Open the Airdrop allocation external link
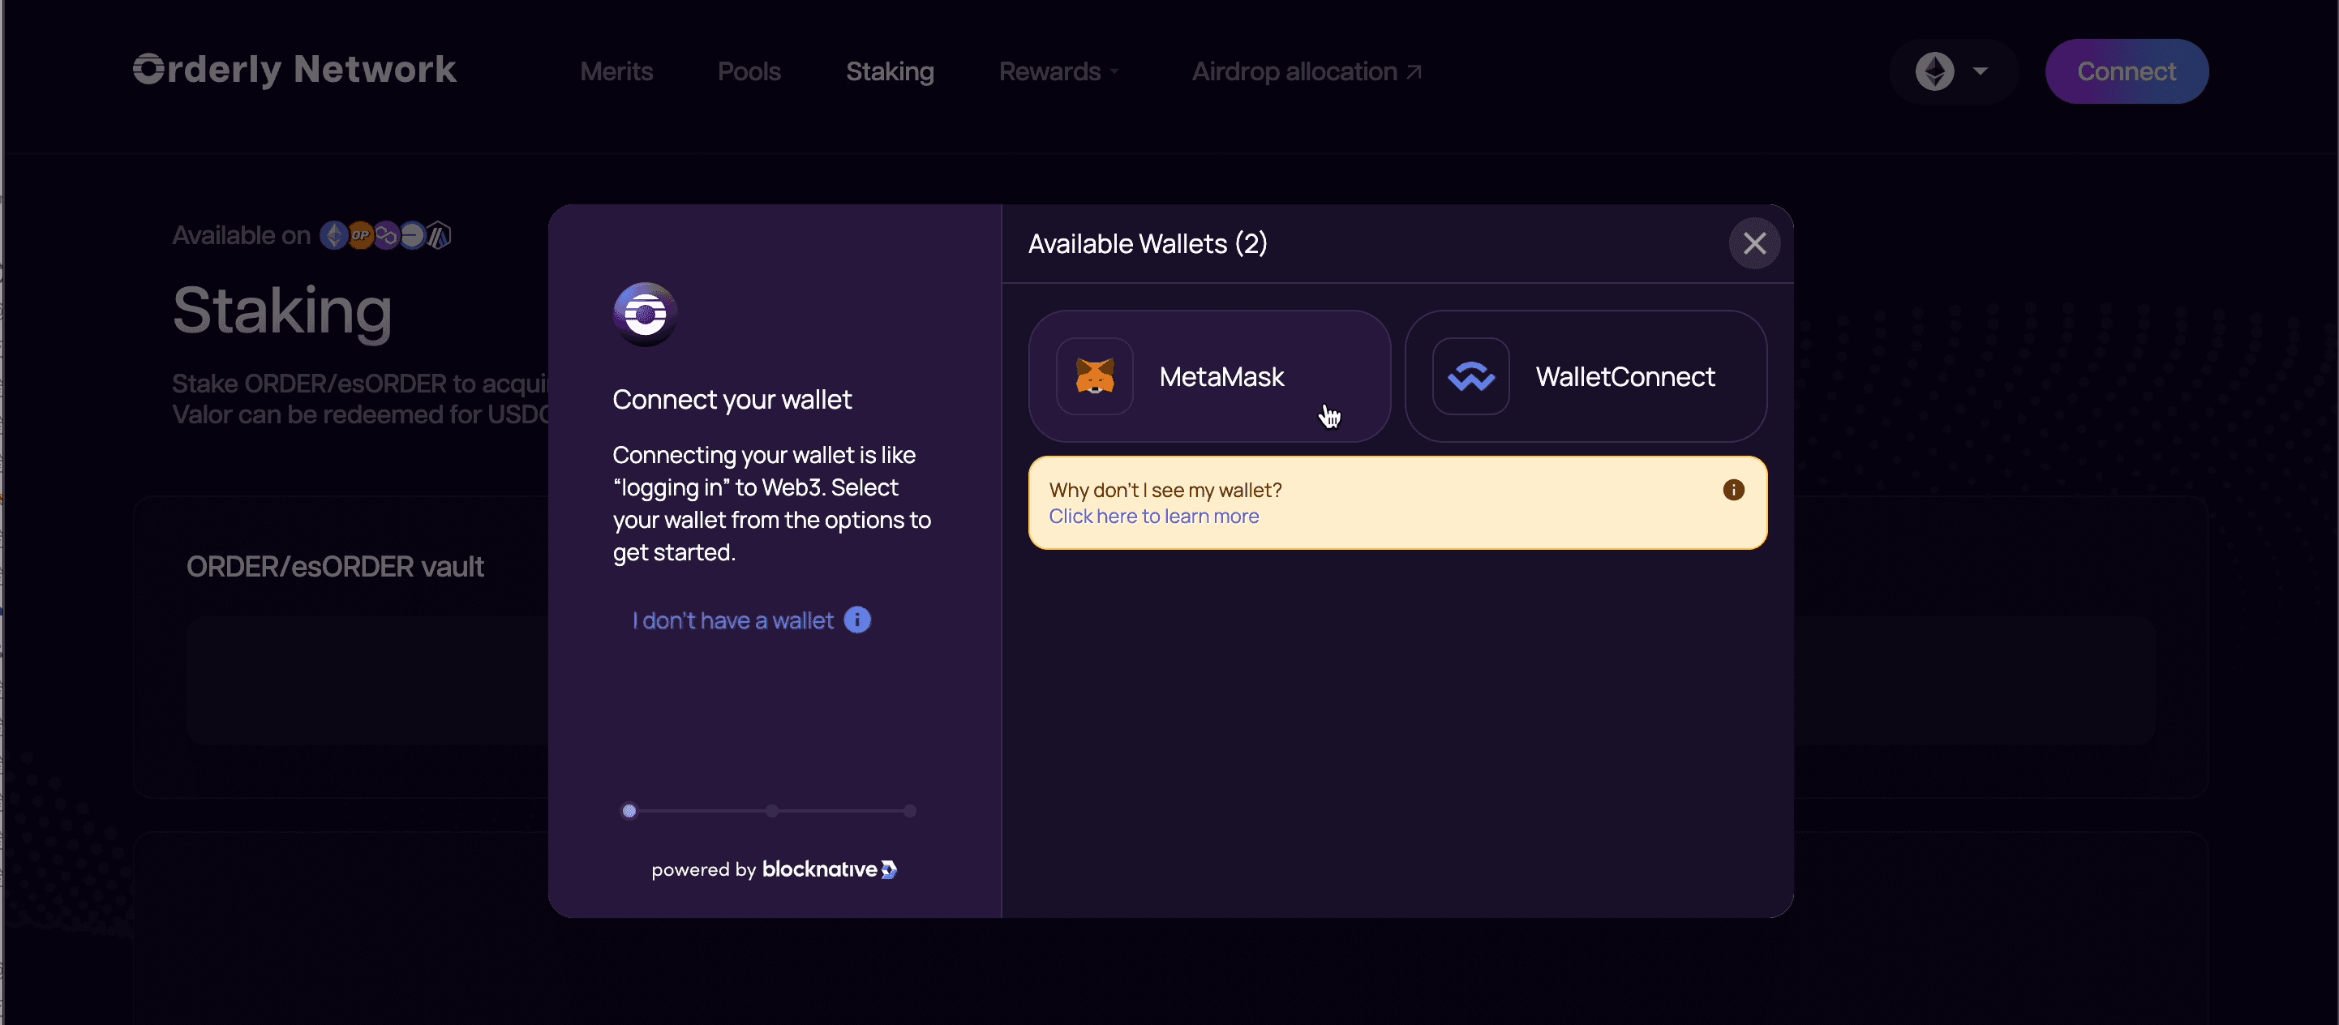The height and width of the screenshot is (1025, 2339). (x=1307, y=71)
